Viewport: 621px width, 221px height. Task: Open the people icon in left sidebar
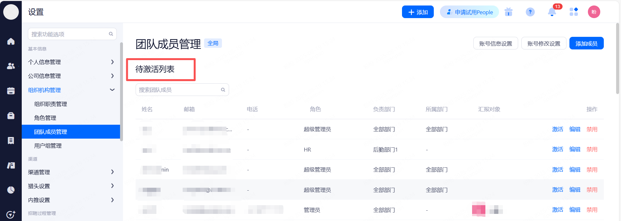point(11,66)
